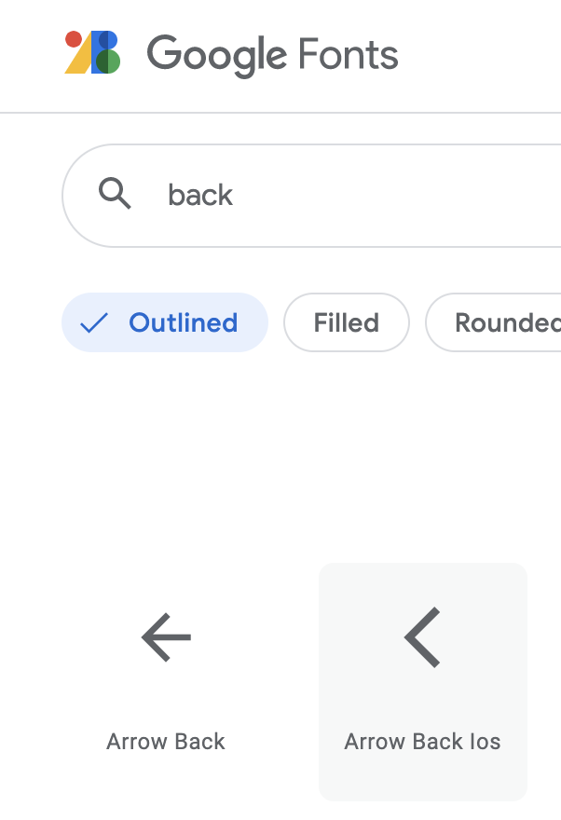Click inside the search field showing back
This screenshot has height=820, width=561.
[280, 195]
